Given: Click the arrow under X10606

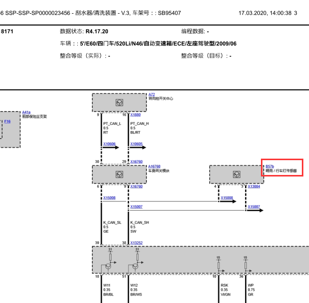Looking at the screenshot, I should coord(111,147).
